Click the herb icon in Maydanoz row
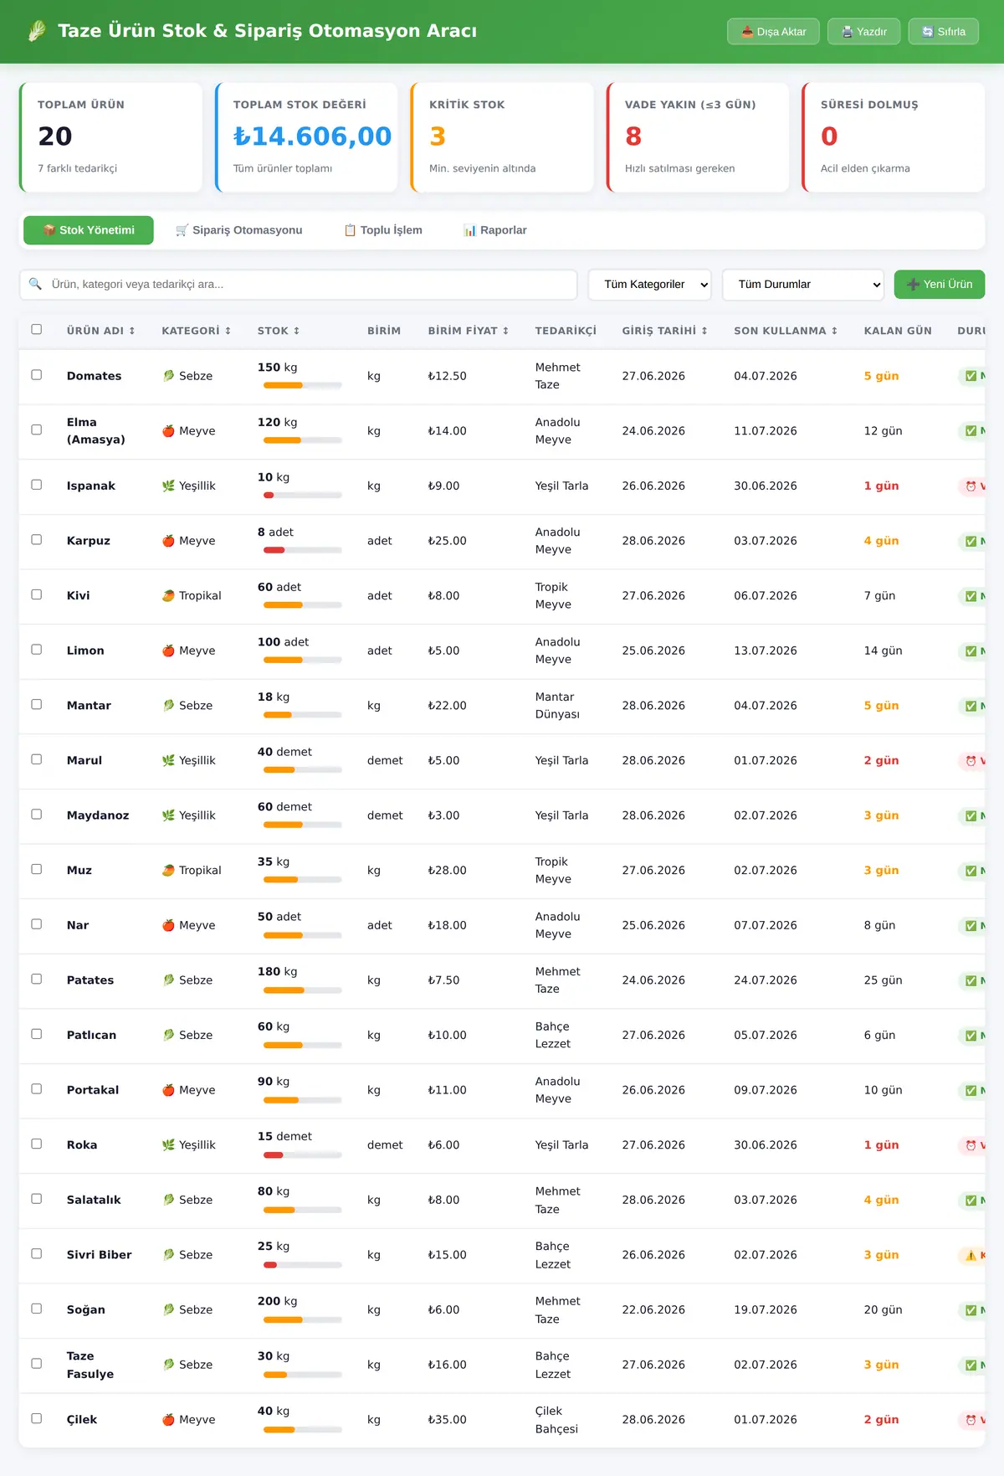Viewport: 1004px width, 1476px height. click(x=168, y=815)
